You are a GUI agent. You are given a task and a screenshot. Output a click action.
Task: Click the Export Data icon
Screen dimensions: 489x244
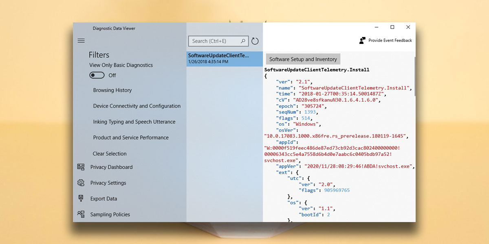coord(81,198)
